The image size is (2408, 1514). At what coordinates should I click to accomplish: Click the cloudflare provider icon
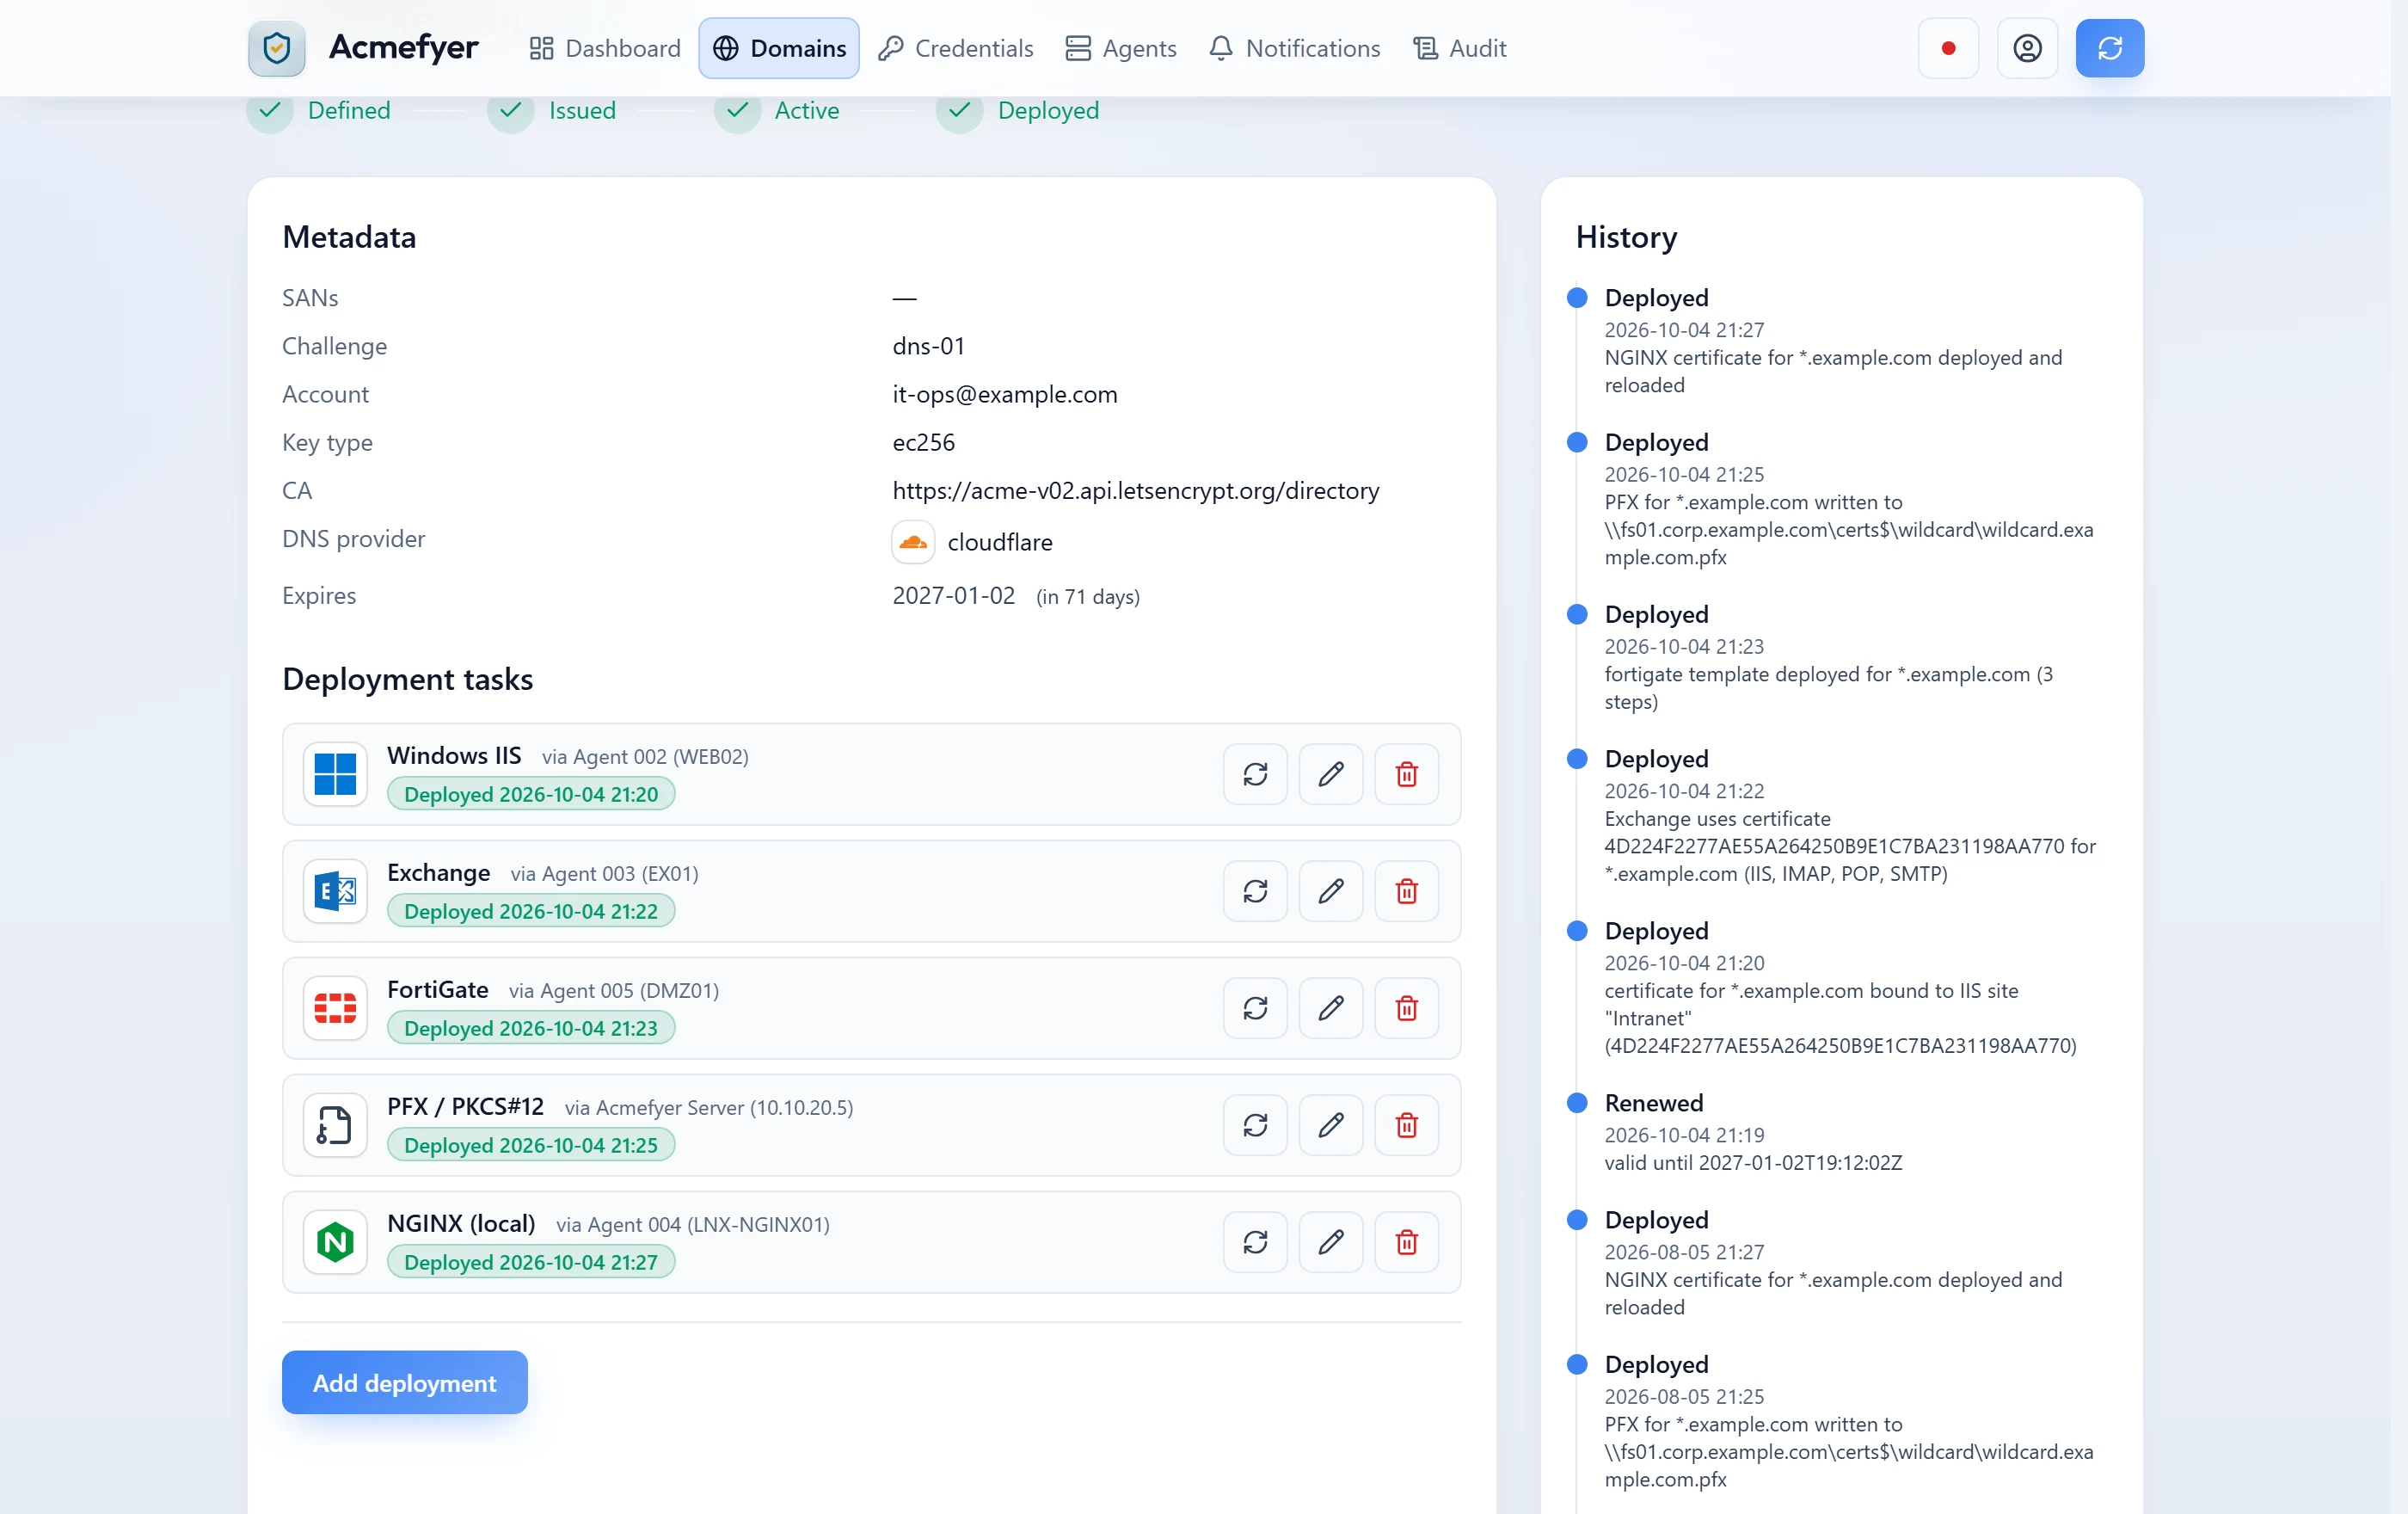913,542
